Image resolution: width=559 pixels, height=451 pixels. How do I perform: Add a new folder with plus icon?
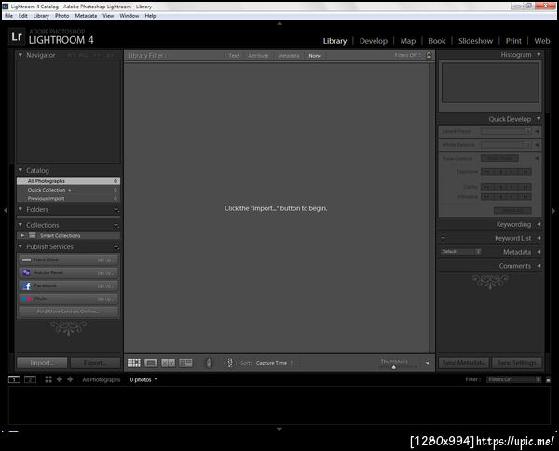[x=116, y=209]
